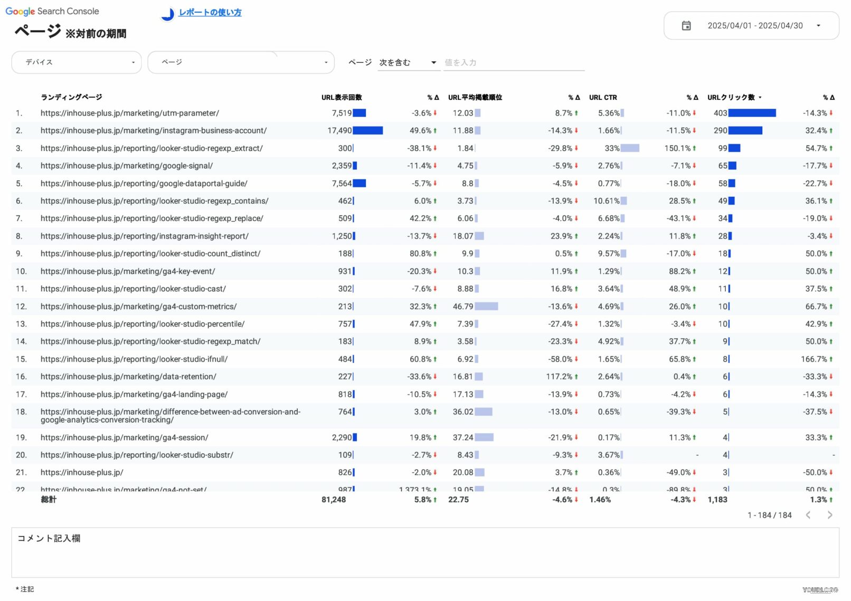Click the blue crescent icon beside report guide
The height and width of the screenshot is (601, 851).
click(167, 14)
